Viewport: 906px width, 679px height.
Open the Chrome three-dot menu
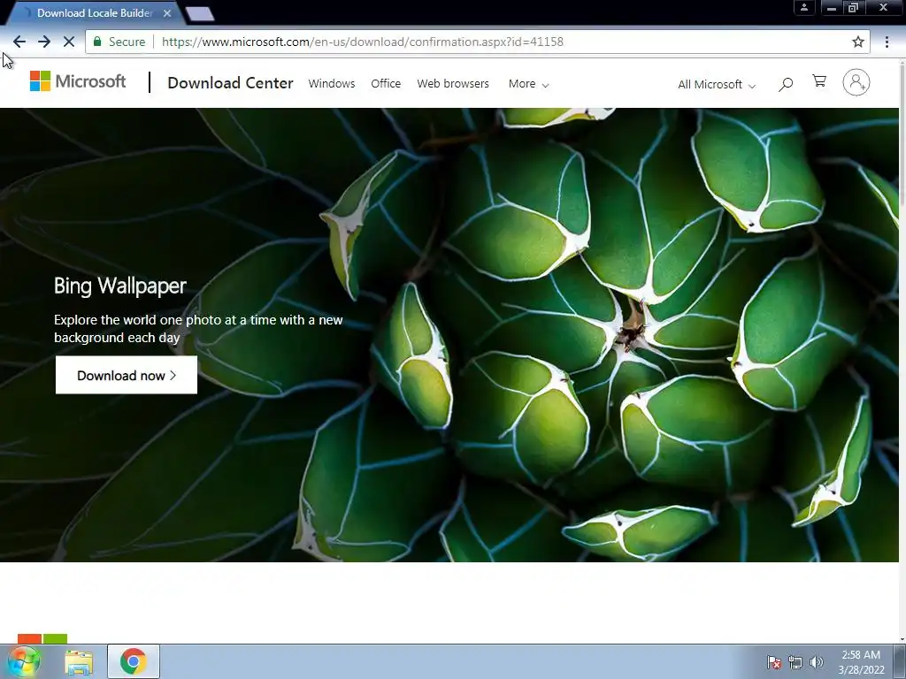pyautogui.click(x=887, y=42)
